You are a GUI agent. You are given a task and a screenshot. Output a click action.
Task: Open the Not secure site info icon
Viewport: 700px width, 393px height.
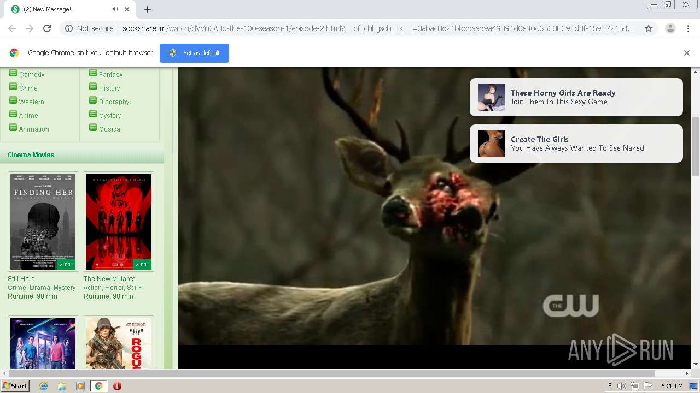[69, 28]
